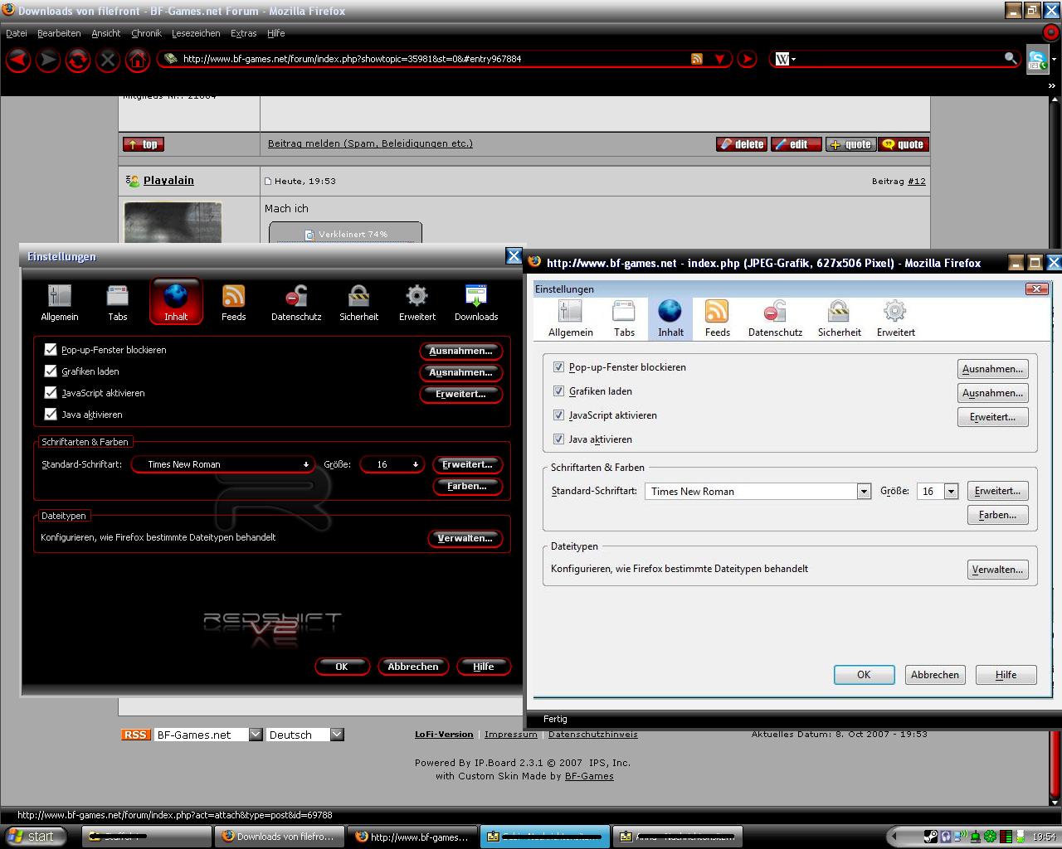Image resolution: width=1062 pixels, height=849 pixels.
Task: Click the browser Back arrow button
Action: (x=18, y=60)
